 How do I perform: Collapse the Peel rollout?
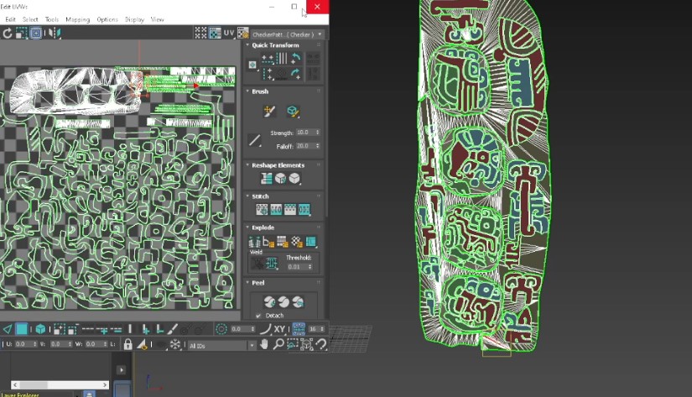click(x=247, y=283)
